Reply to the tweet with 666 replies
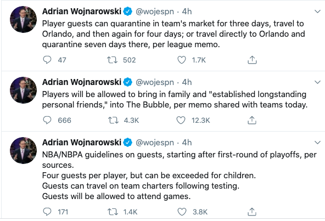Screen dimensions: 325x221 (47, 120)
